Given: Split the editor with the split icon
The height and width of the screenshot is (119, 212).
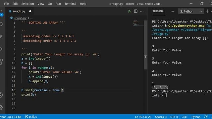Looking at the screenshot, I should [x=135, y=11].
